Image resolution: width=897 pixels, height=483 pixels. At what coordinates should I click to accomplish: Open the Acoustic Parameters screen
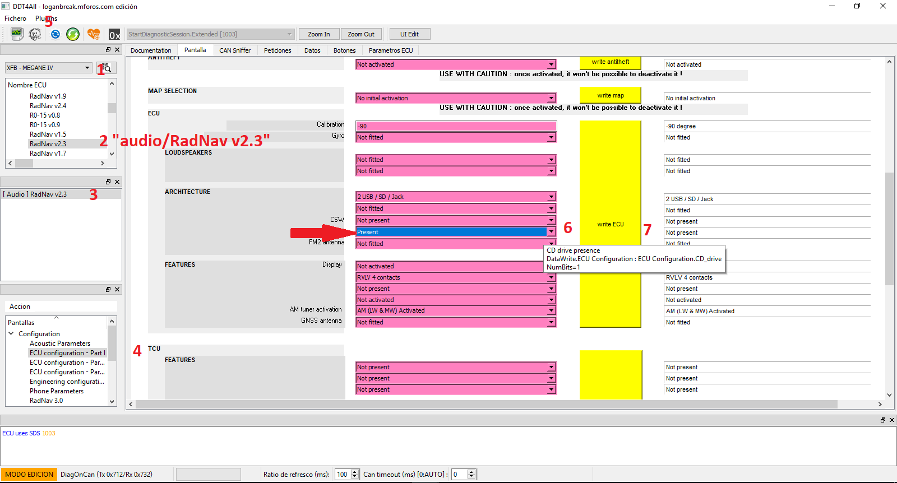point(60,343)
